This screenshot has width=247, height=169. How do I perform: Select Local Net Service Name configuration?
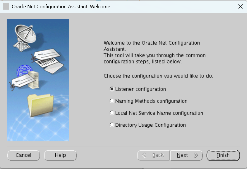pyautogui.click(x=112, y=113)
